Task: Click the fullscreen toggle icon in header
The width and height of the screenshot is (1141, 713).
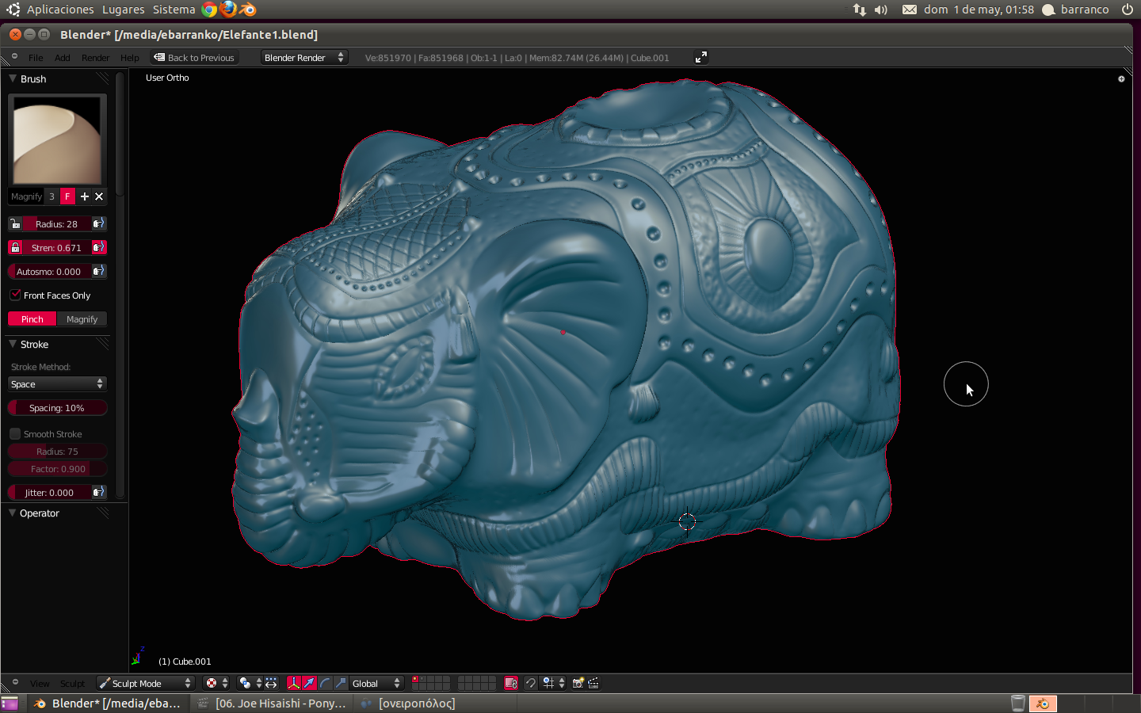Action: [700, 58]
